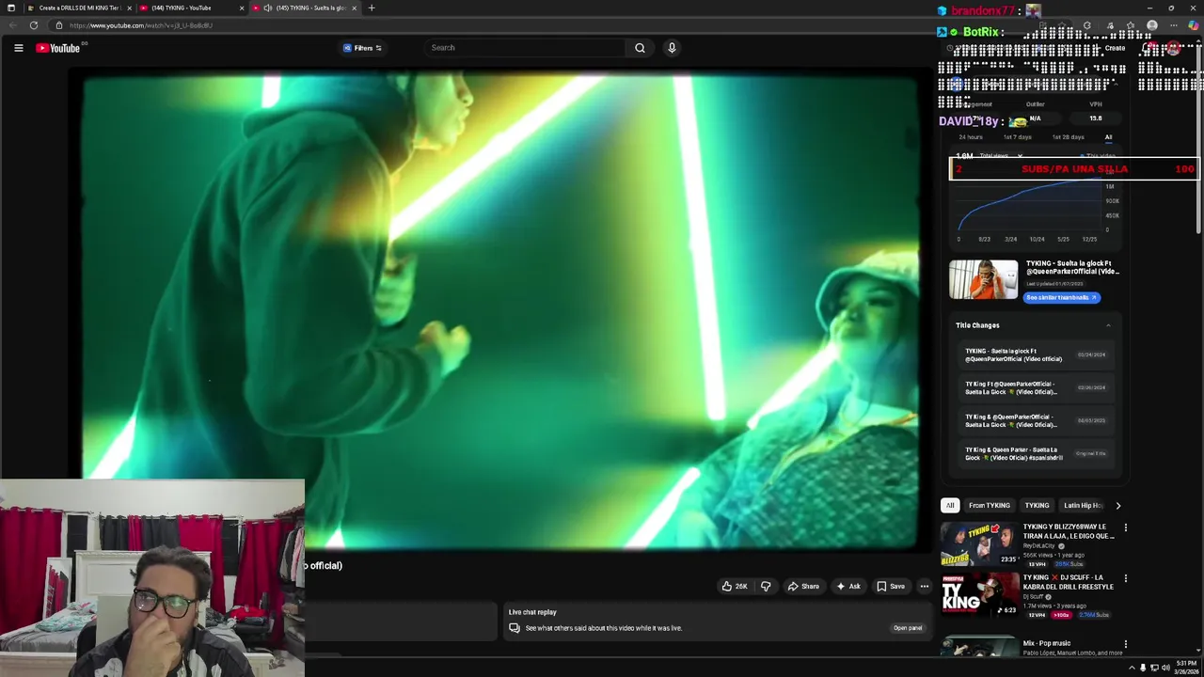This screenshot has height=677, width=1204.
Task: Select the All stats range
Action: 1108,137
